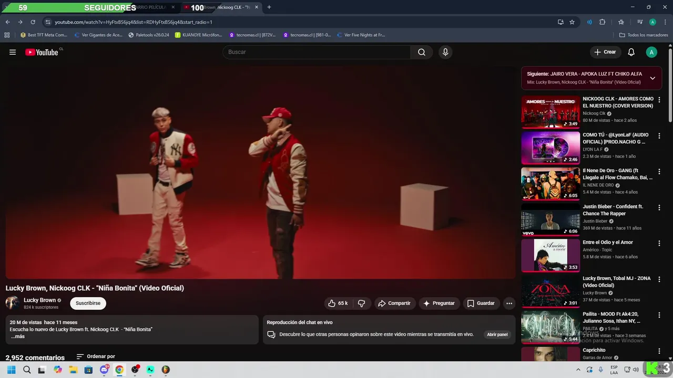Open Chrome from the taskbar
This screenshot has width=673, height=378.
point(119,370)
